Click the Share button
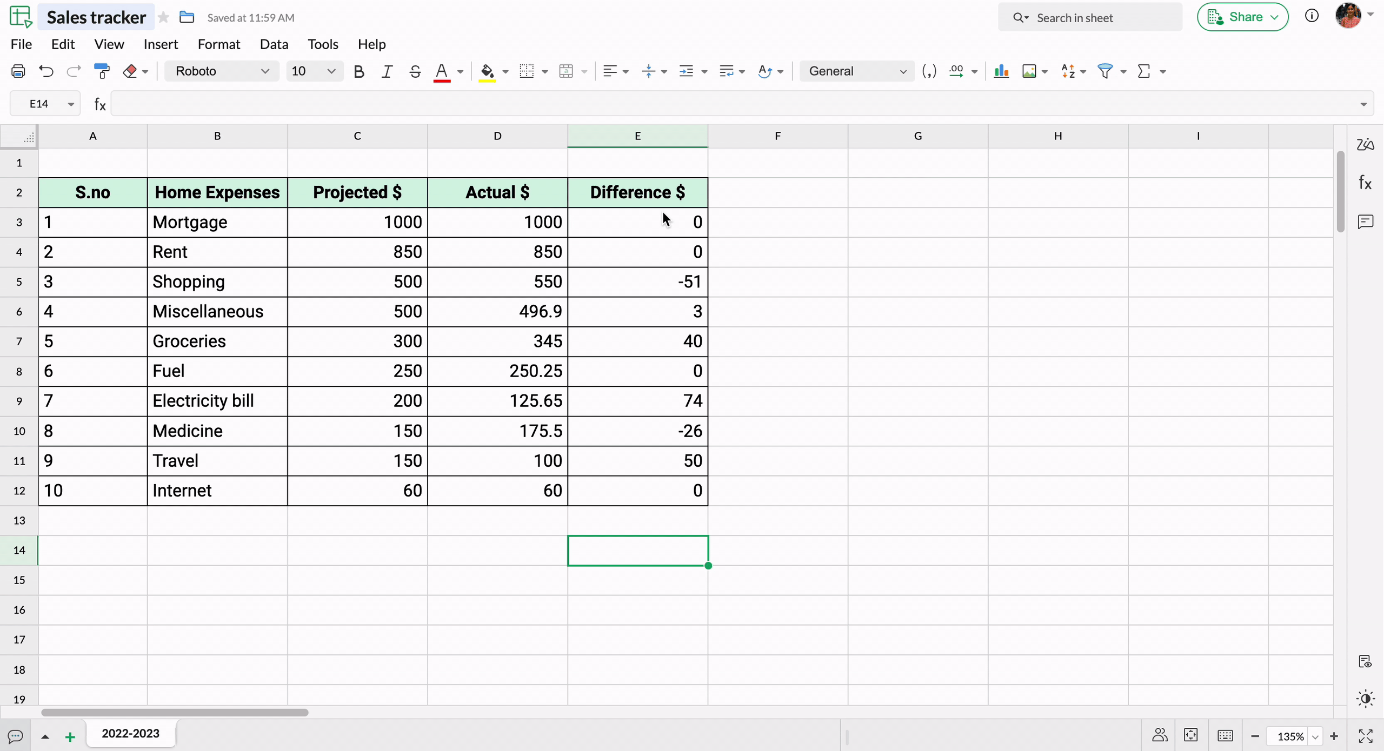The height and width of the screenshot is (751, 1384). point(1242,17)
